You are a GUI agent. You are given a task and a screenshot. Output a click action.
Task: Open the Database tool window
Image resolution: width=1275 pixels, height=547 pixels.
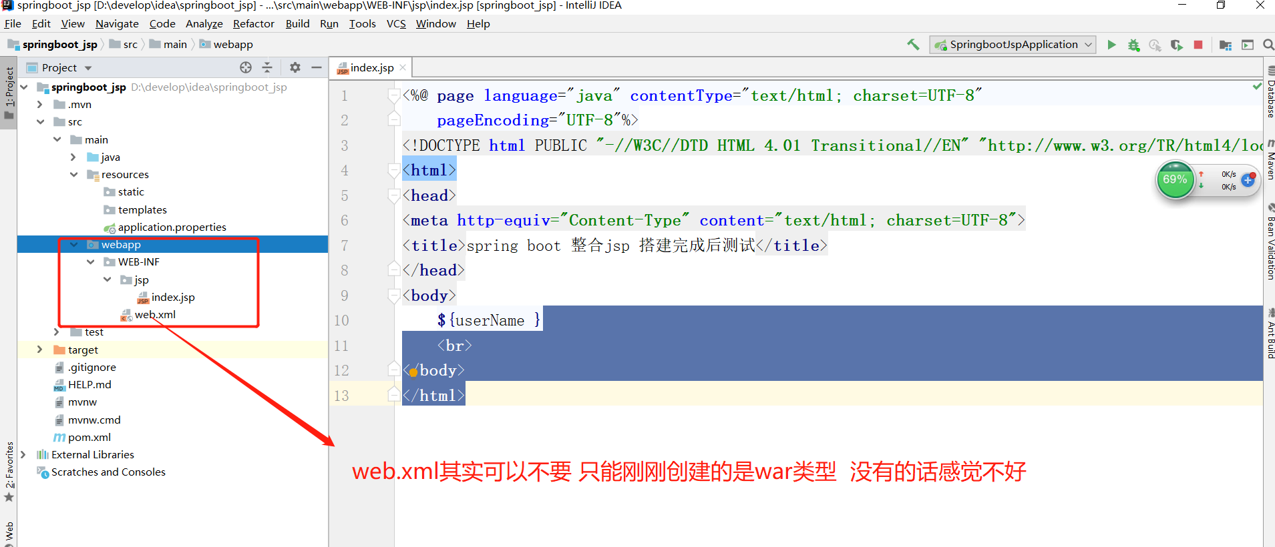coord(1270,93)
